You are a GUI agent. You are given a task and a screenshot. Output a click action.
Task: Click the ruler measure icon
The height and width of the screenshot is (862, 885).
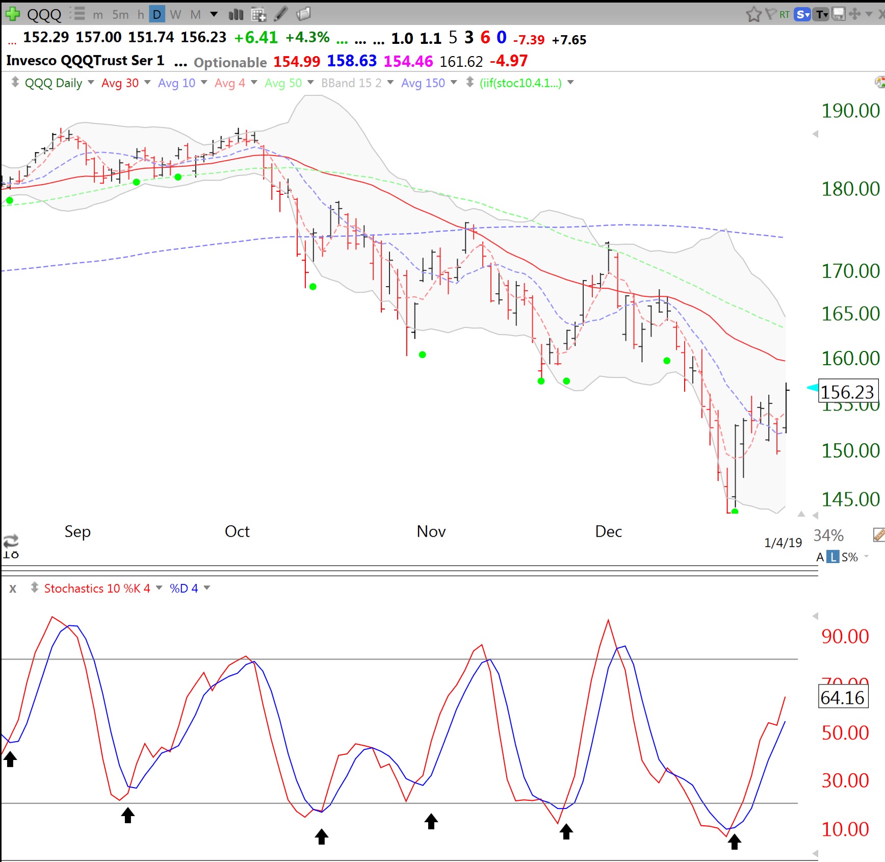tap(879, 535)
